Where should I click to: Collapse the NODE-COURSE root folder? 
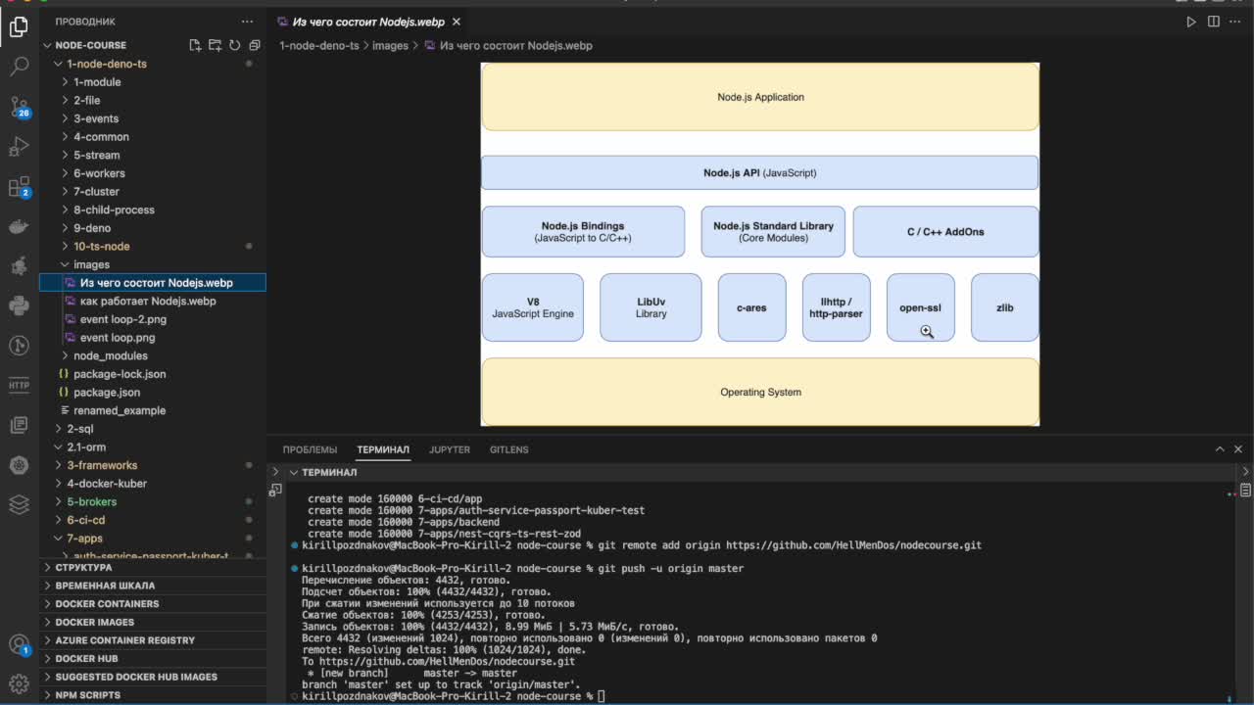point(113,45)
